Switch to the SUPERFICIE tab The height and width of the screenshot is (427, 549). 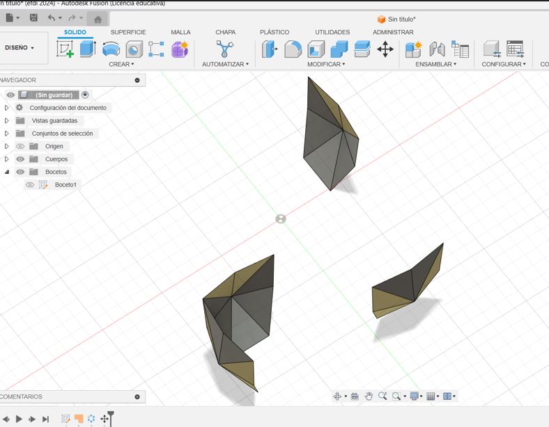pyautogui.click(x=128, y=32)
